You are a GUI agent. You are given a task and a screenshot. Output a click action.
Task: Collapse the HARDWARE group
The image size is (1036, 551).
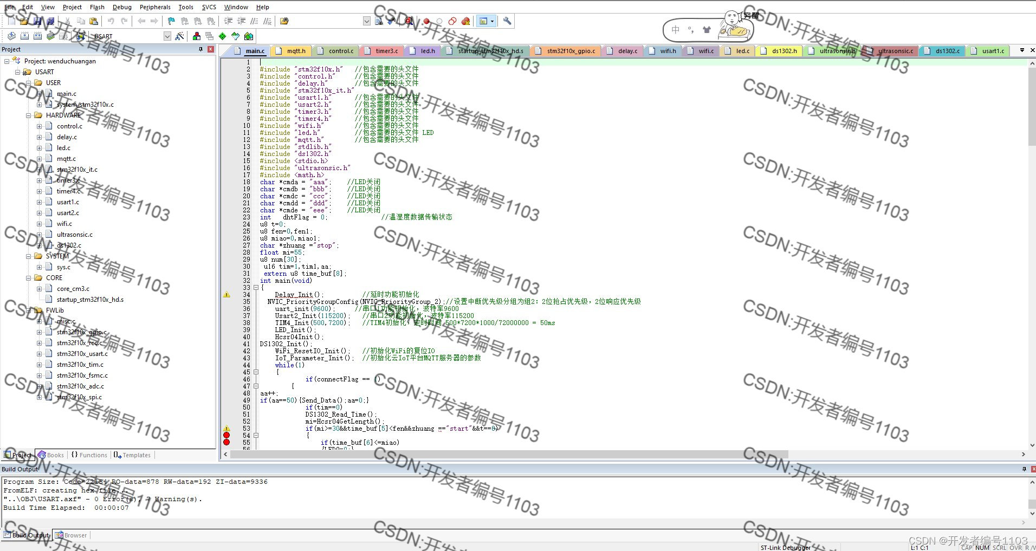(x=28, y=115)
